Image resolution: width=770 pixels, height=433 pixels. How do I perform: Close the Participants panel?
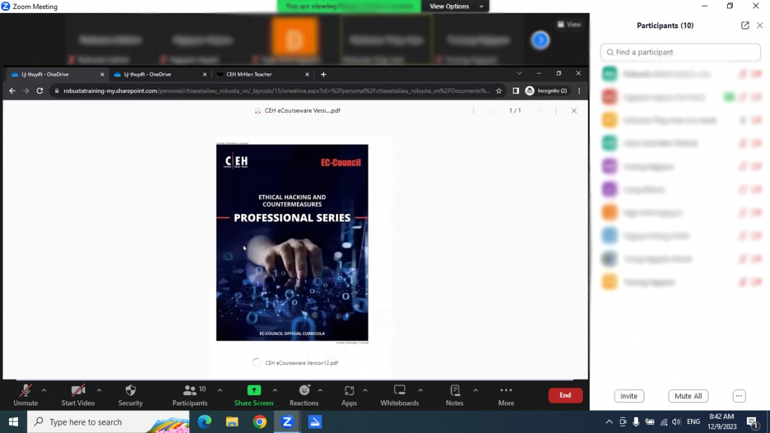[x=760, y=26]
